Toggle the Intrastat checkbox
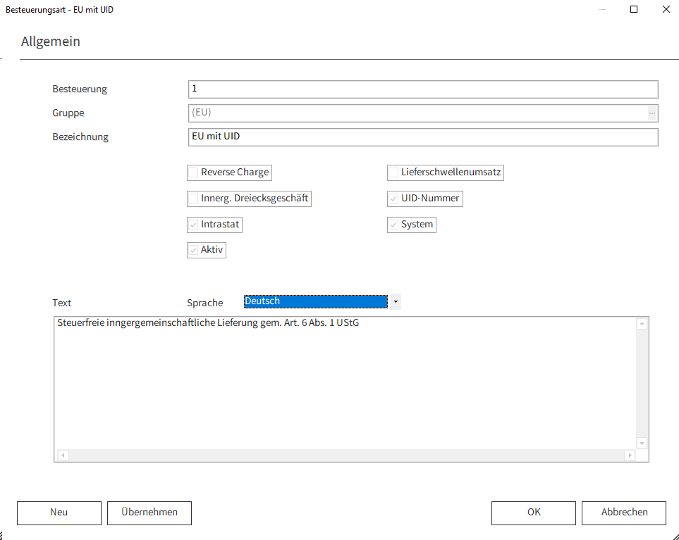Viewport: 679px width, 540px height. (x=193, y=225)
